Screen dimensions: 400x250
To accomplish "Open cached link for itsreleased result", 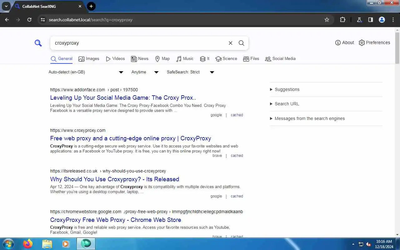I will (237, 196).
